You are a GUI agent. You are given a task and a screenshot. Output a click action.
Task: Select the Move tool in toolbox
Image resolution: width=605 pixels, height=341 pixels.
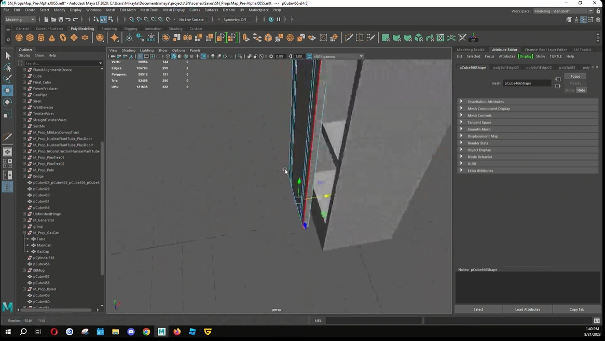click(x=7, y=91)
